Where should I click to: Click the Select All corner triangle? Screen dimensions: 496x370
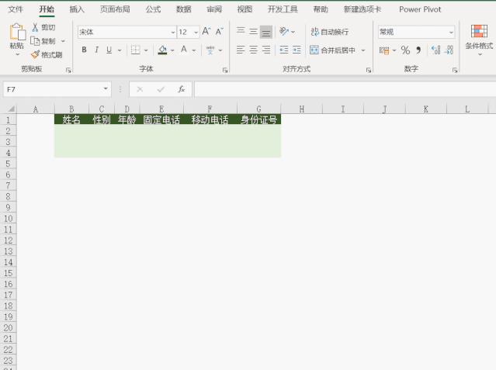[x=11, y=109]
